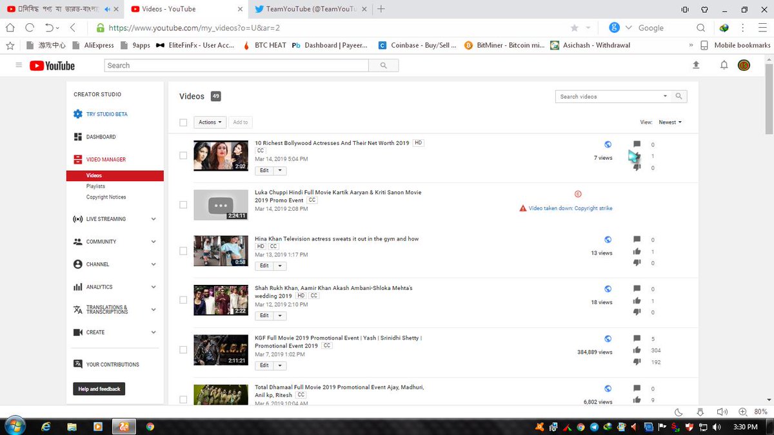This screenshot has height=435, width=774.
Task: Select checkbox for Shah Rukh Khan wedding video
Action: point(183,300)
